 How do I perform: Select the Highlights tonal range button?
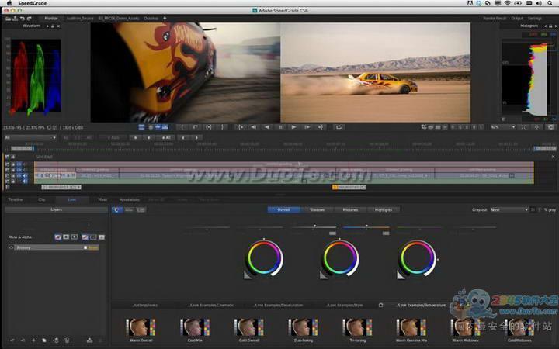(x=384, y=209)
